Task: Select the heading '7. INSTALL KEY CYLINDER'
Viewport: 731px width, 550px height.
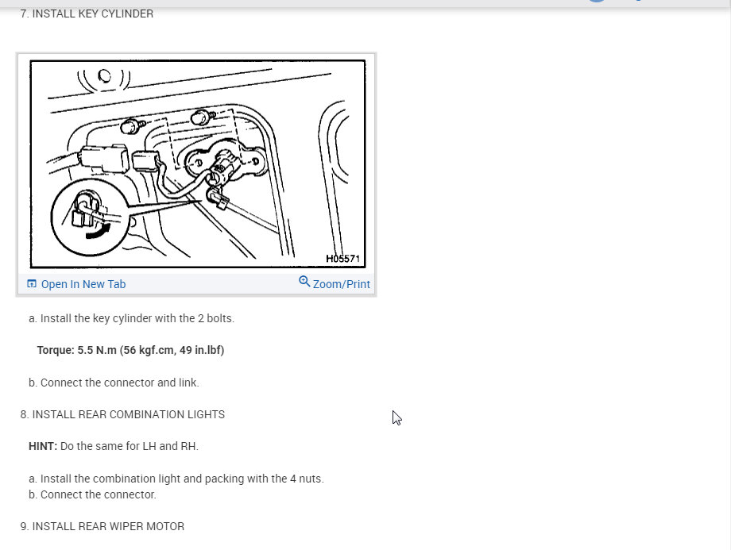Action: point(87,14)
